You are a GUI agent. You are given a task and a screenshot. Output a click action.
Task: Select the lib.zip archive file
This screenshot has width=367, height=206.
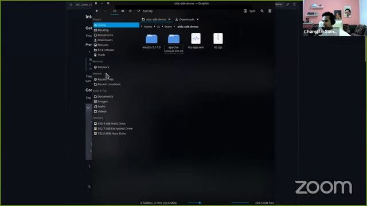point(218,41)
